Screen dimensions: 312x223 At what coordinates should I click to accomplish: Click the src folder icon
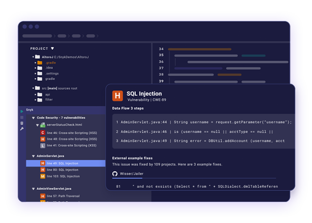click(x=37, y=88)
